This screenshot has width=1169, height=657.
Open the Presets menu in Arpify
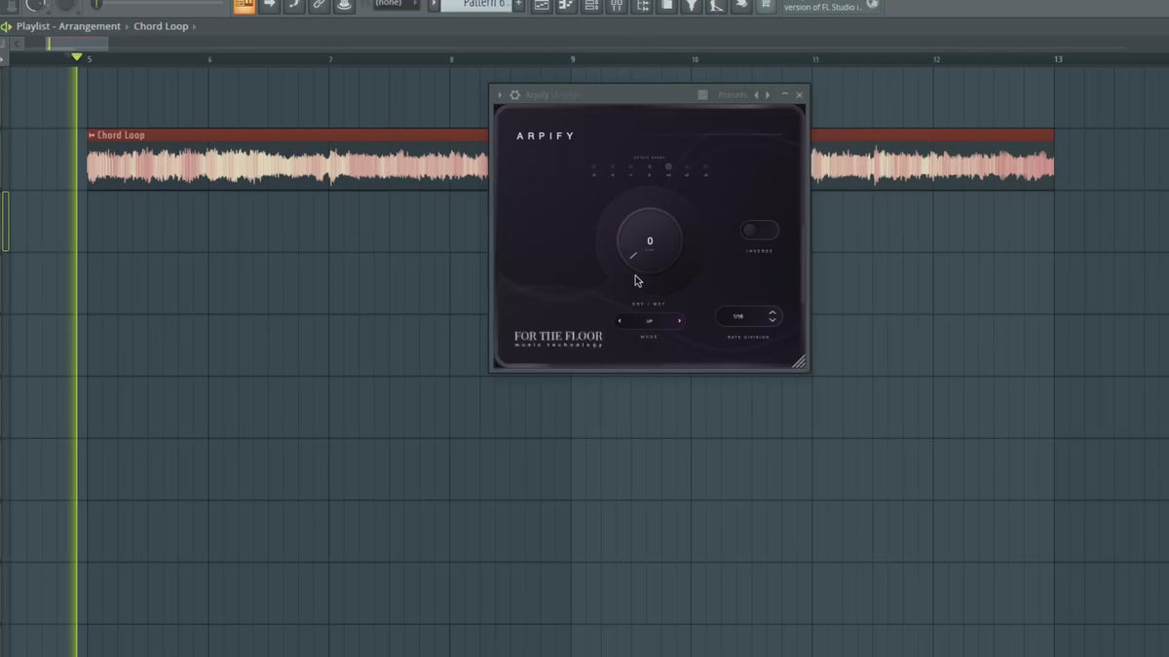tap(733, 95)
